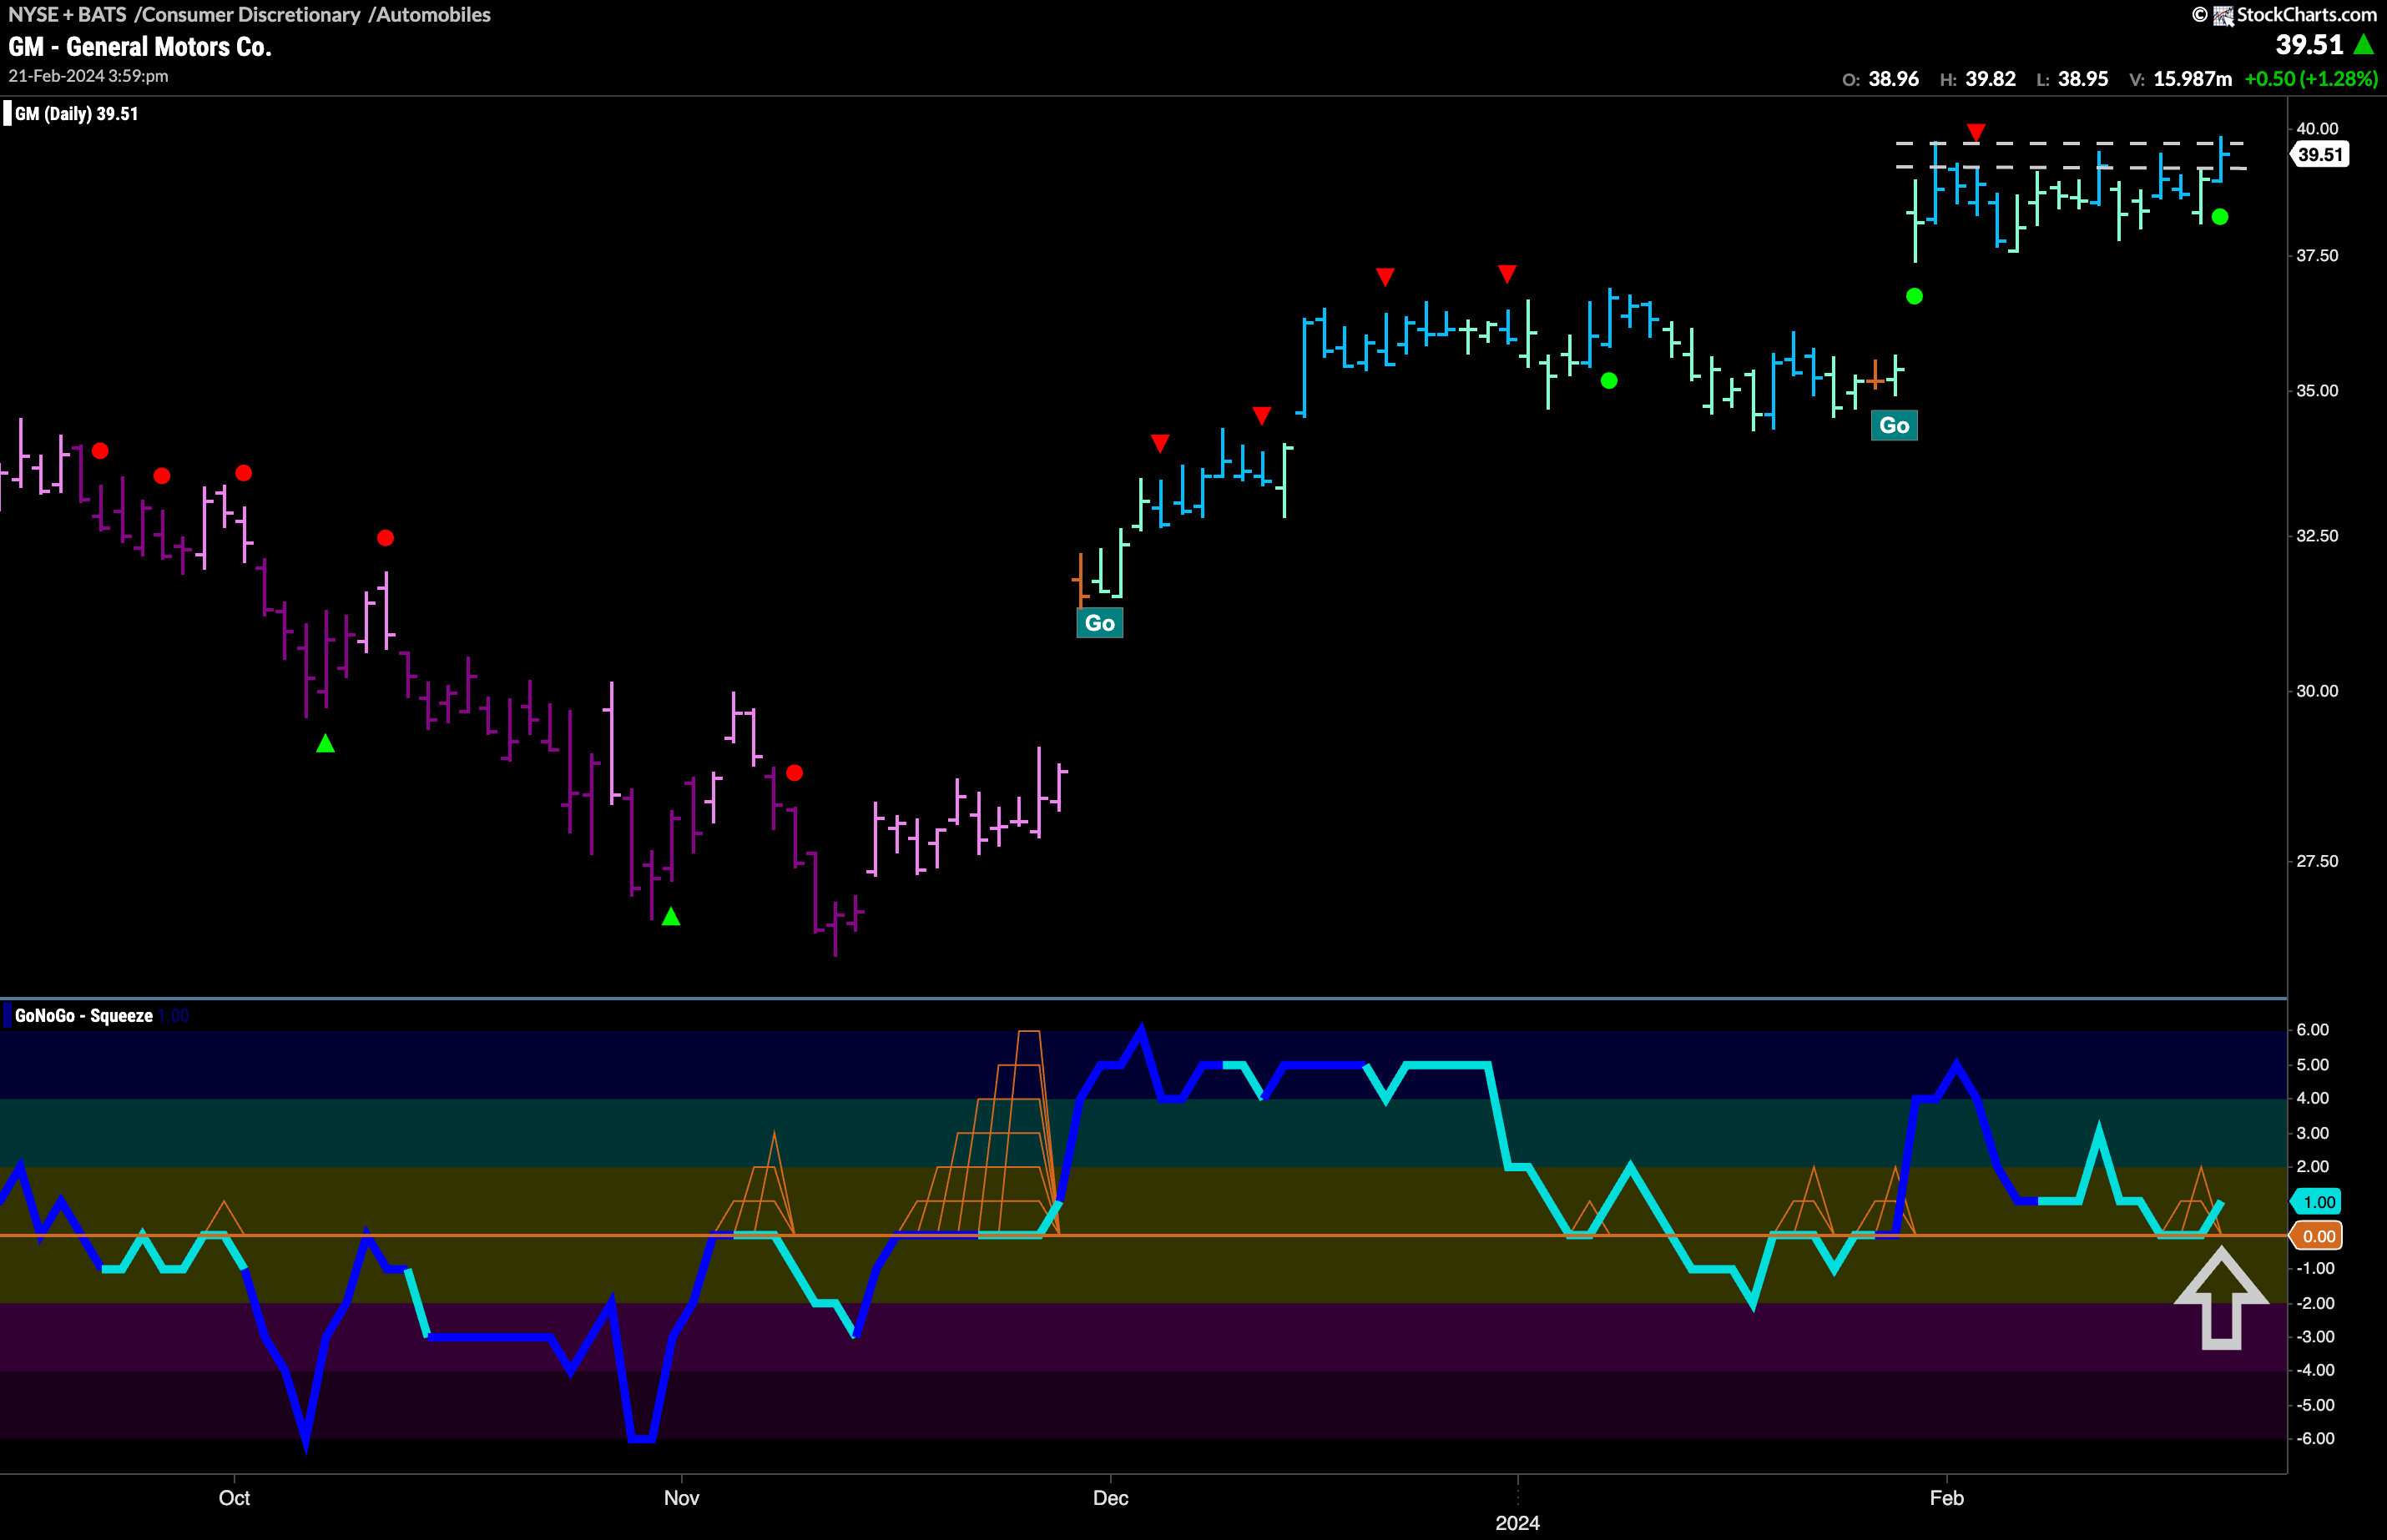Click the Low value 38.95
The height and width of the screenshot is (1540, 2387).
pos(2083,79)
